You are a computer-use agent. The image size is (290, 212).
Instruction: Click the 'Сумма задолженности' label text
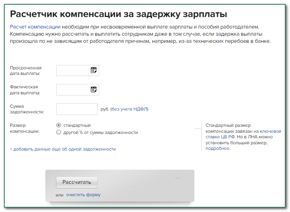(27, 109)
